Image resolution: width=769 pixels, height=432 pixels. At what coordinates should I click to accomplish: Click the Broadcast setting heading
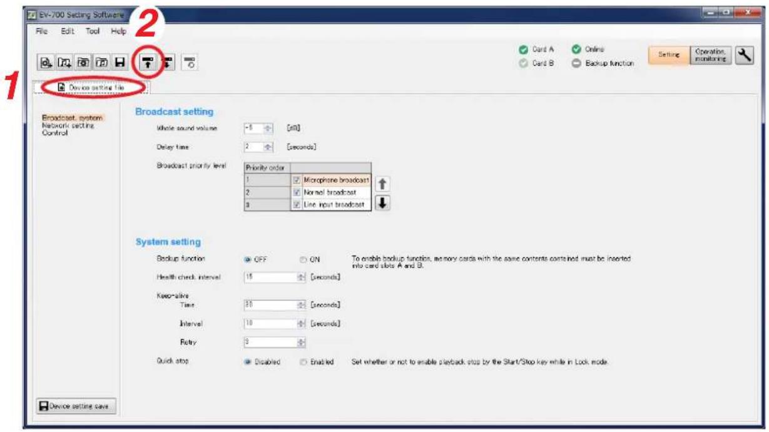[x=175, y=111]
